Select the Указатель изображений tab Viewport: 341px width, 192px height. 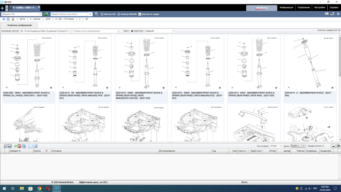point(19,25)
